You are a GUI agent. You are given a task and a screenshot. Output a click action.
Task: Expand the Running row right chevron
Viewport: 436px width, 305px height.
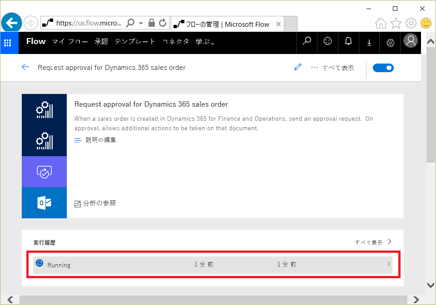388,264
